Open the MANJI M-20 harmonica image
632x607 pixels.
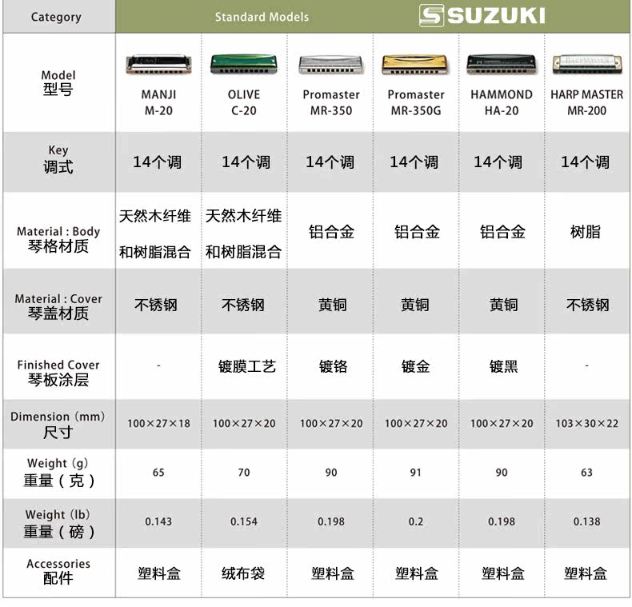158,65
